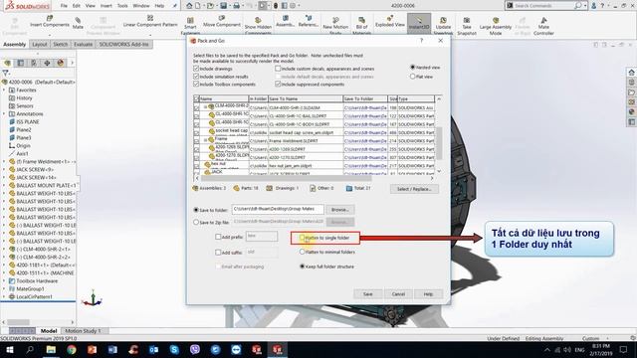637x358 pixels.
Task: Click SOLIDWORKS Resources home icon in task pane
Action: pos(631,73)
